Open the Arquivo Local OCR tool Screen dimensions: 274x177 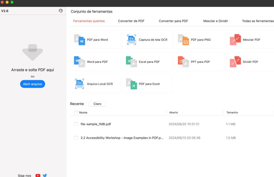coord(95,84)
